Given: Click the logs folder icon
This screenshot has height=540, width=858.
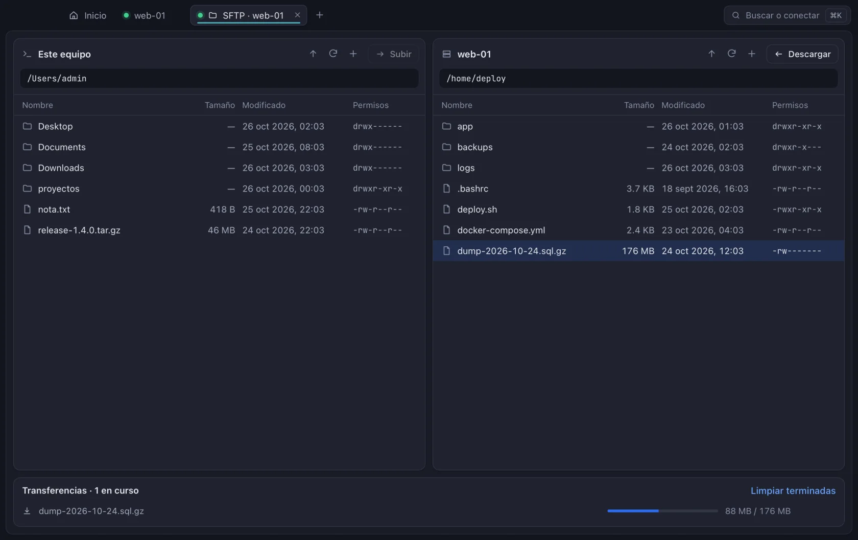Looking at the screenshot, I should point(446,168).
